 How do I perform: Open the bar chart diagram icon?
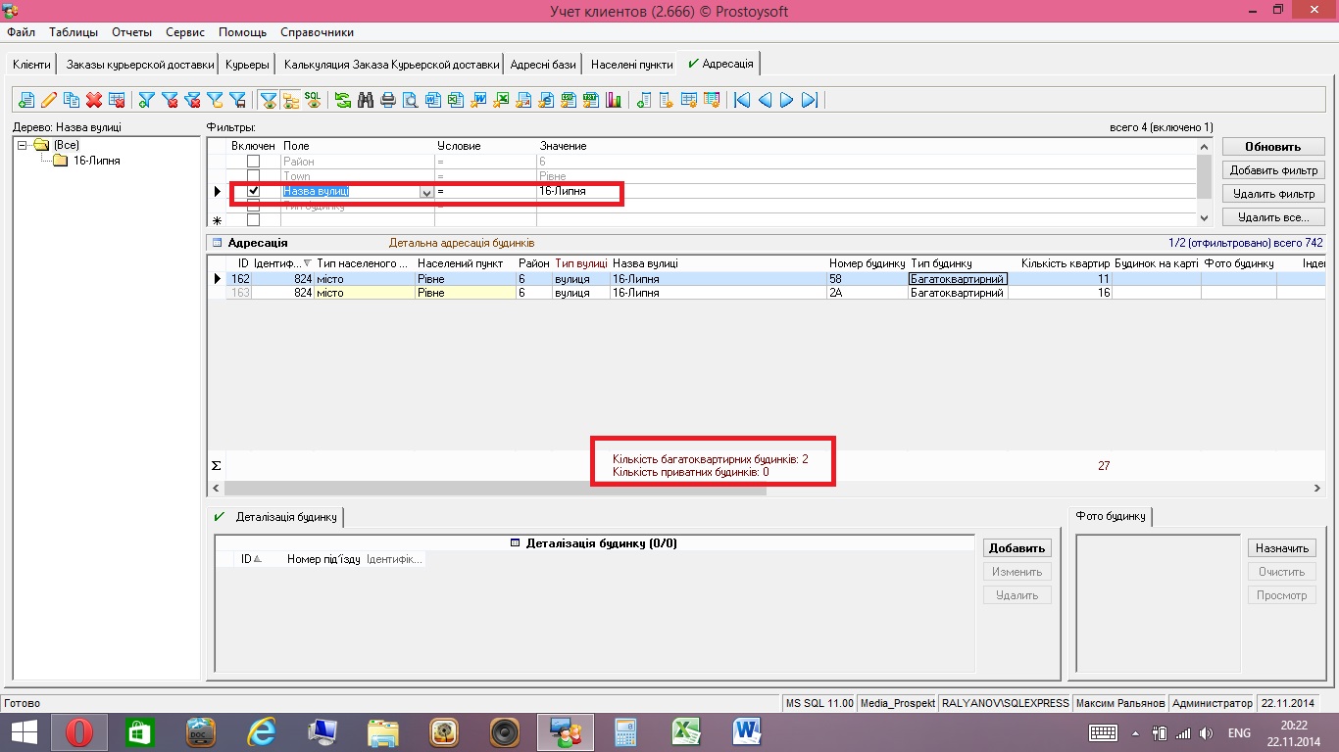tap(615, 100)
